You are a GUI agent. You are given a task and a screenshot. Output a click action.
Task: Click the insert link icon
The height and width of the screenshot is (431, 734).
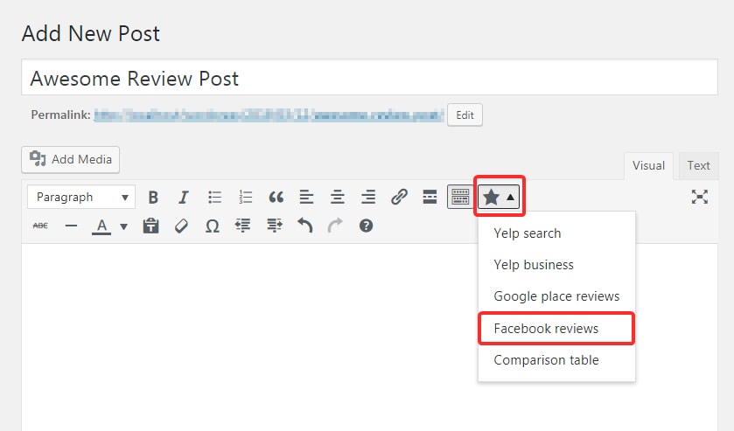pos(399,198)
